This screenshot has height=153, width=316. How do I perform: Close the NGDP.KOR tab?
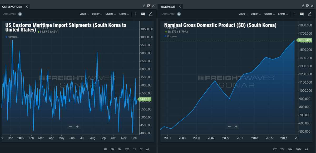pyautogui.click(x=180, y=6)
